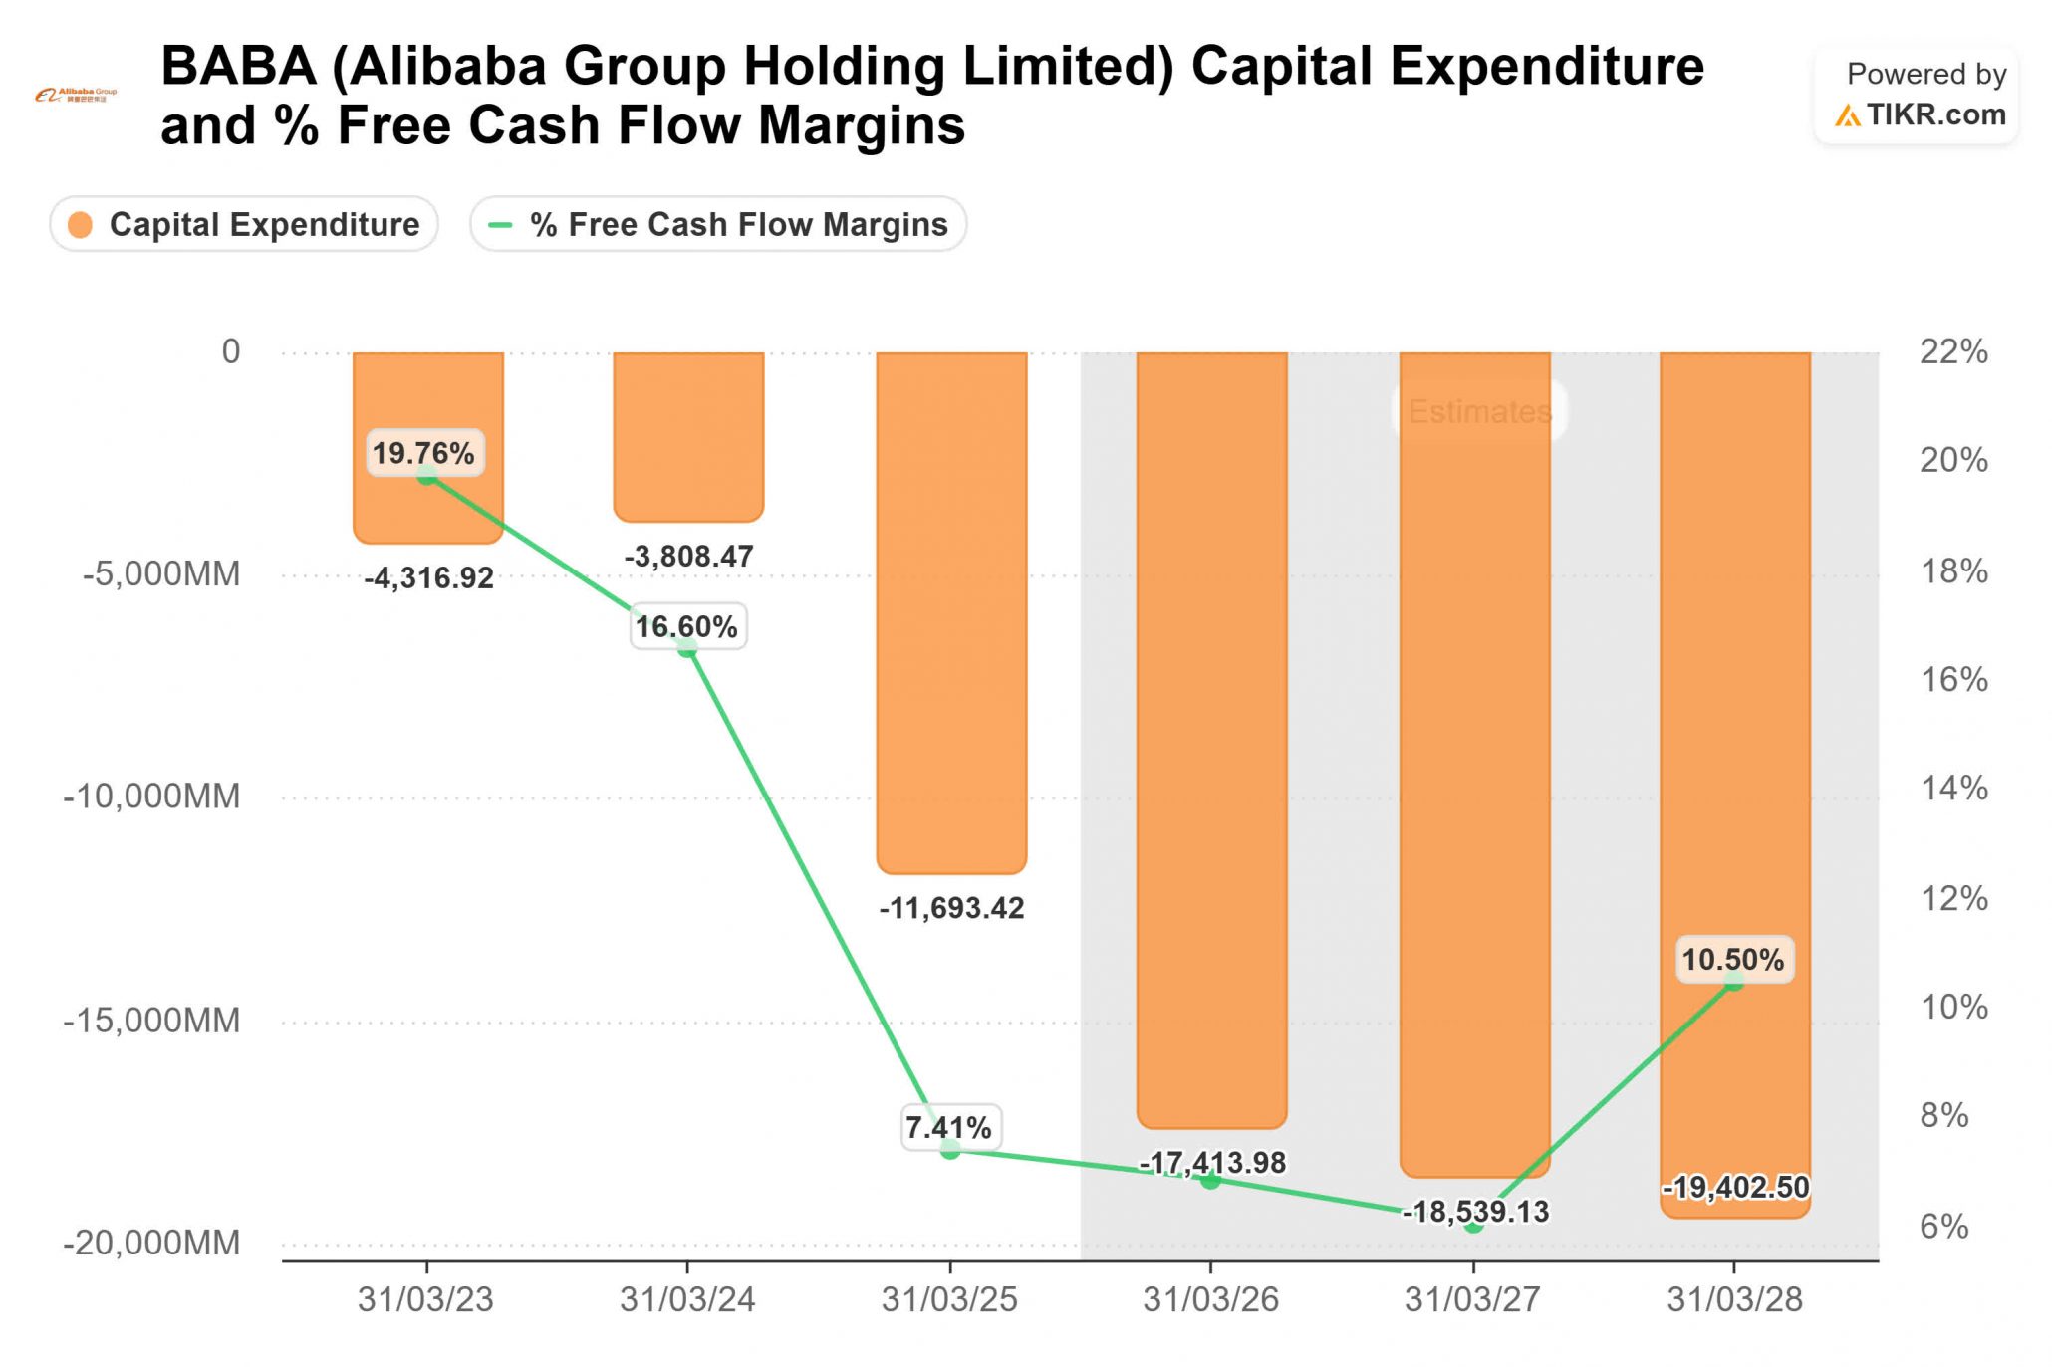The height and width of the screenshot is (1367, 2052).
Task: Click the 7.41% margin data label
Action: 948,1128
